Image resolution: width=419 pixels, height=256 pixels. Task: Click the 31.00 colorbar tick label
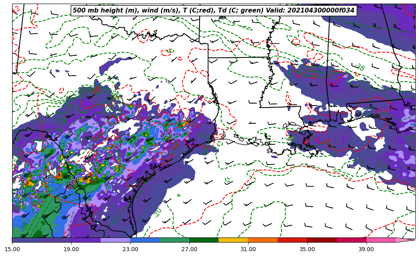pyautogui.click(x=248, y=249)
